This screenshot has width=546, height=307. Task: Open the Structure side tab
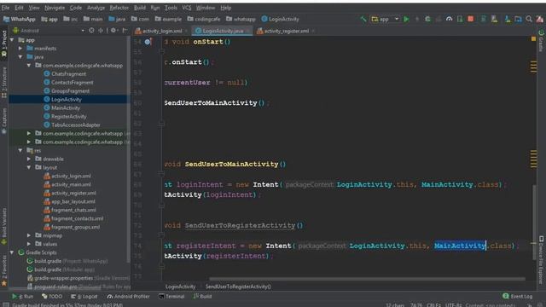click(4, 82)
